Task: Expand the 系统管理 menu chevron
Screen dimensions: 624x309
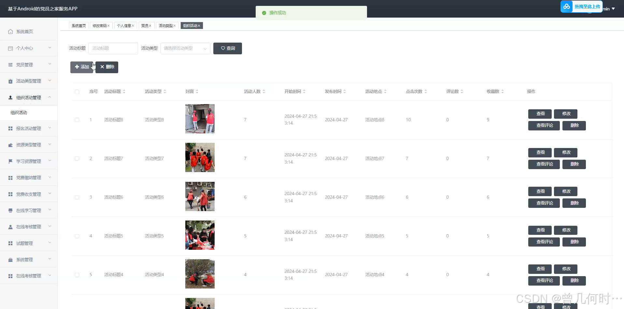Action: click(50, 259)
